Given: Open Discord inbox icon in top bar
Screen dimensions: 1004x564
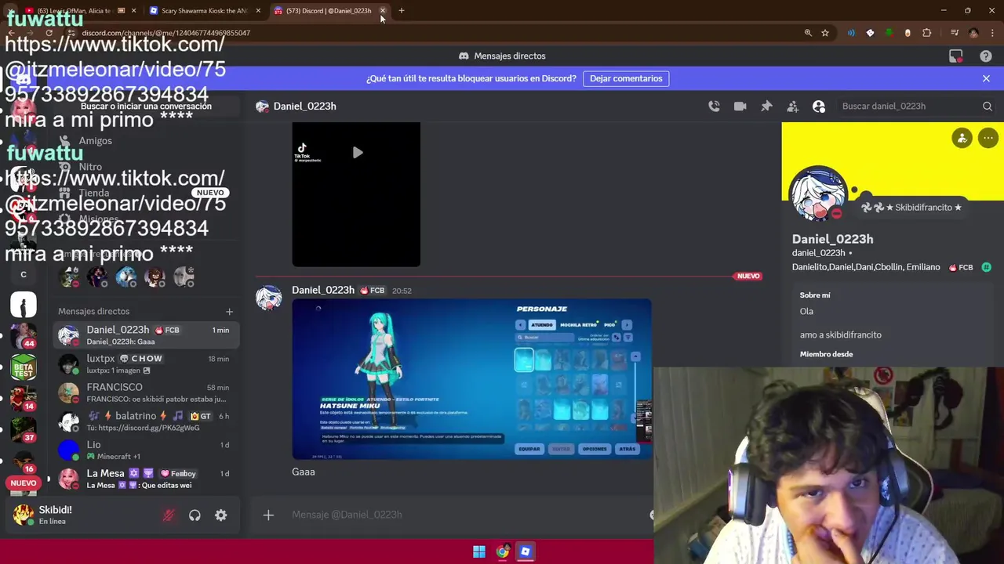Looking at the screenshot, I should pyautogui.click(x=955, y=56).
